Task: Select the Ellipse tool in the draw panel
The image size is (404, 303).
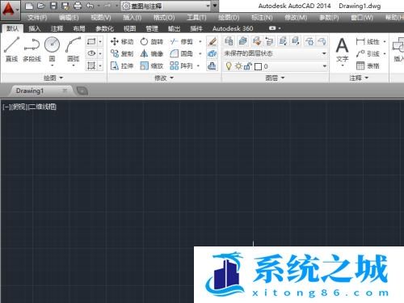Action: (91, 53)
